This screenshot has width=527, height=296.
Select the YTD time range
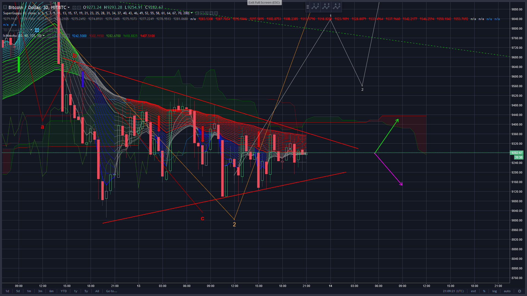click(x=63, y=291)
